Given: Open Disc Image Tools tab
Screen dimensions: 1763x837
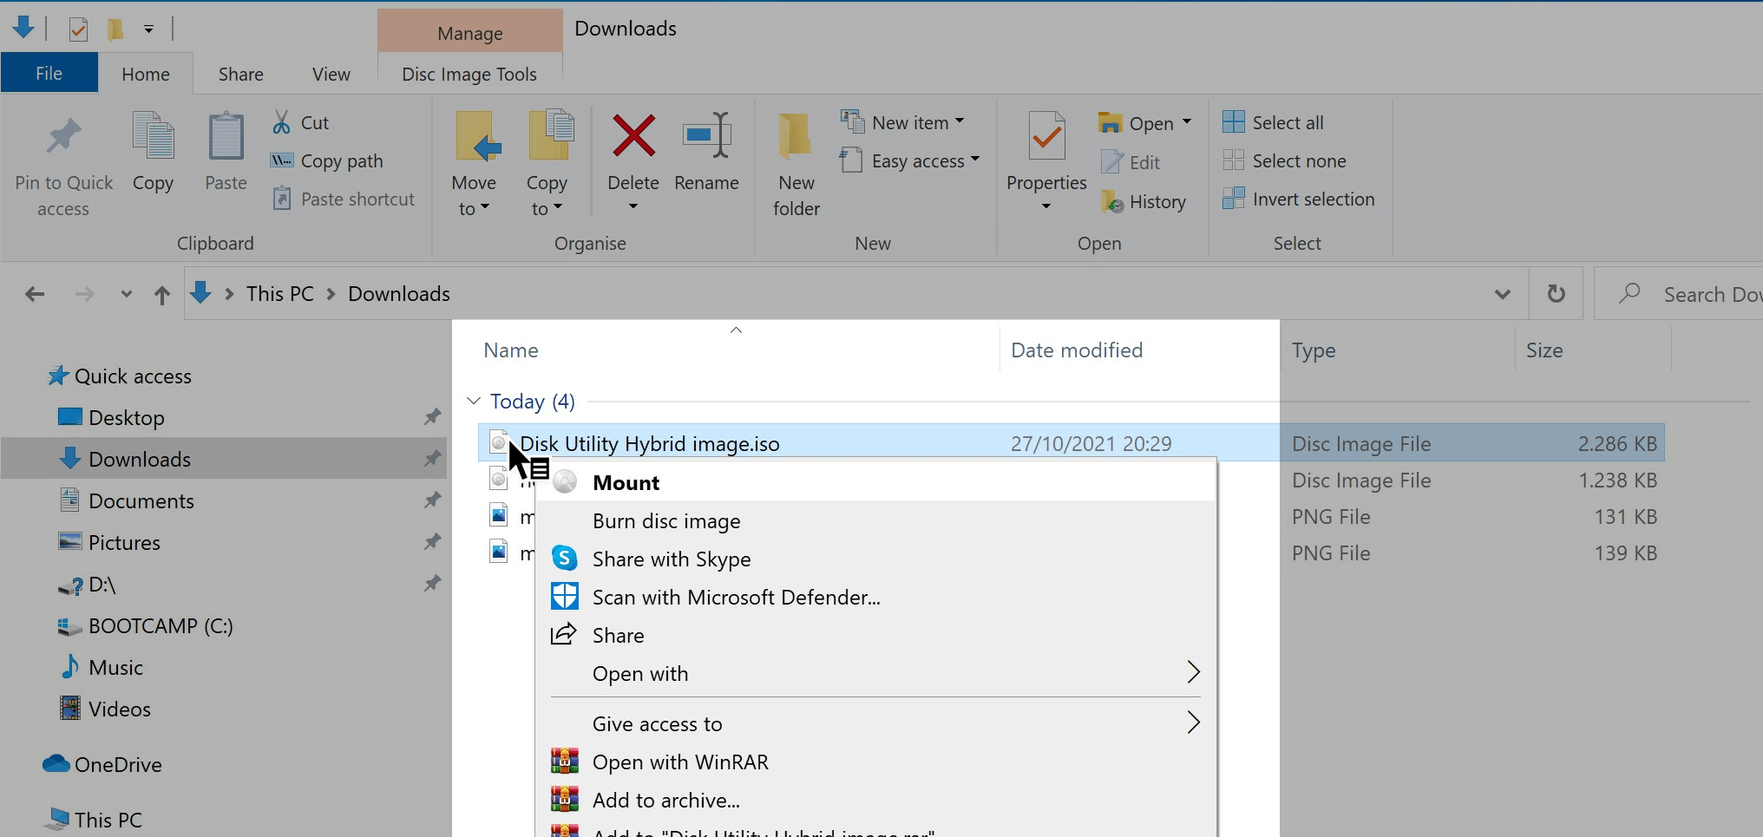Looking at the screenshot, I should pyautogui.click(x=469, y=74).
